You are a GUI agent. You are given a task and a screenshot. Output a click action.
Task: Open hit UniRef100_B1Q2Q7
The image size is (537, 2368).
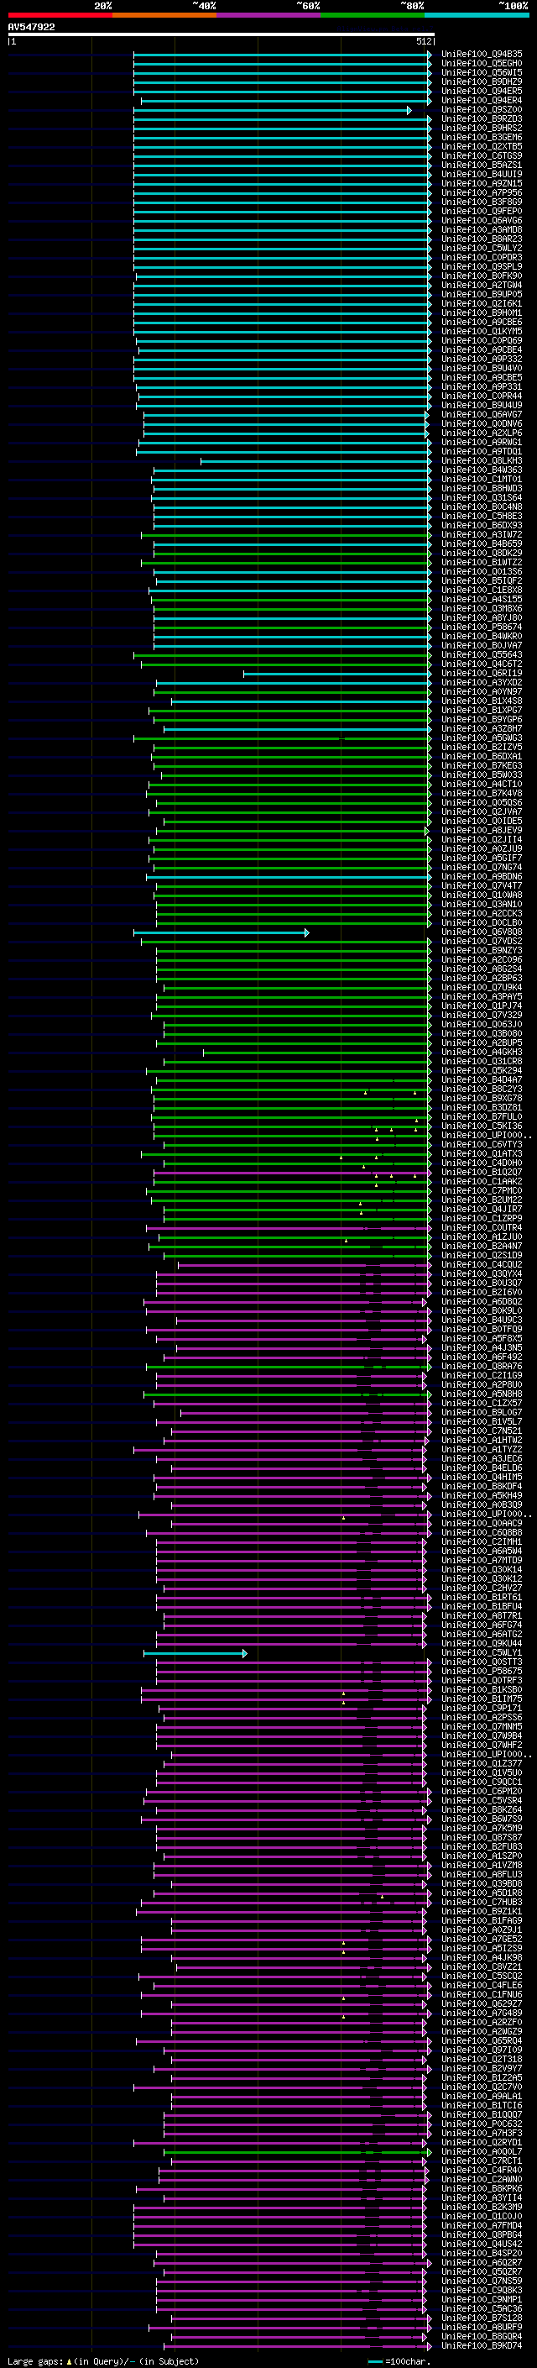482,1172
